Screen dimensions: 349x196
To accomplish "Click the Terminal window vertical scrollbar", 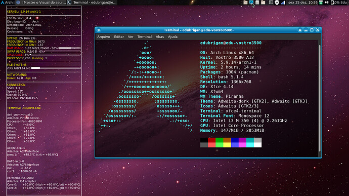I will tap(319, 98).
